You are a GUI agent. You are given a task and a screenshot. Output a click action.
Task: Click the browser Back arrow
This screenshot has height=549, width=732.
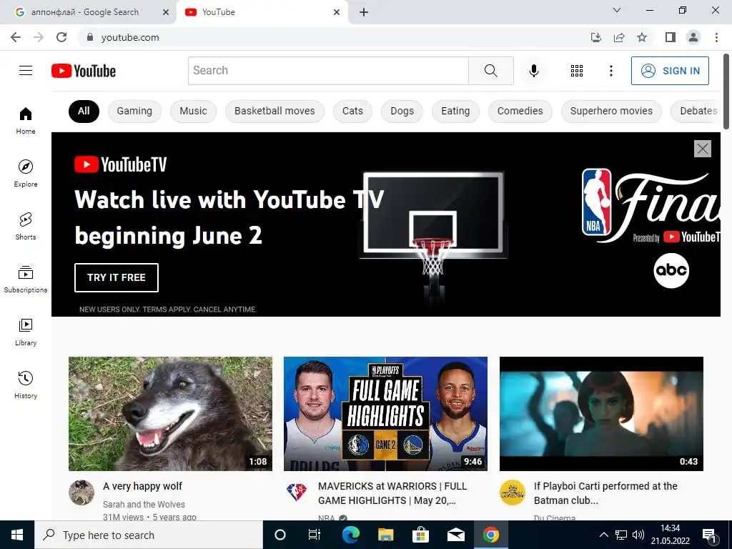click(16, 37)
